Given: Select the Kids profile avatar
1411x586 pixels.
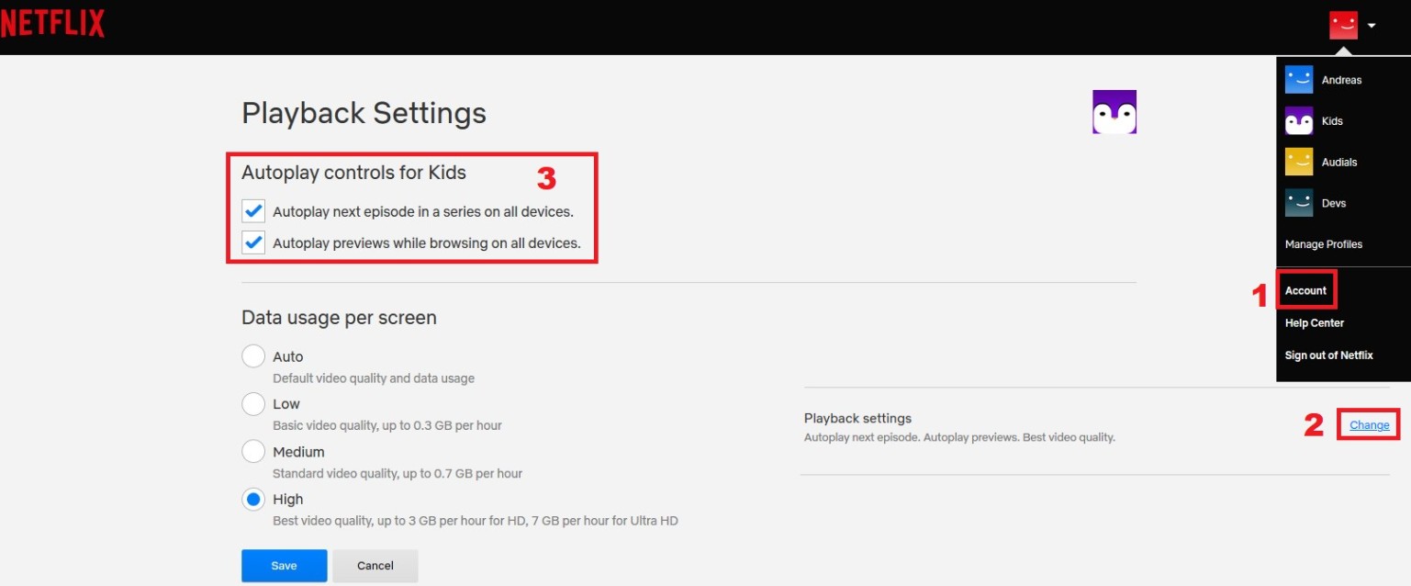Looking at the screenshot, I should [x=1298, y=120].
